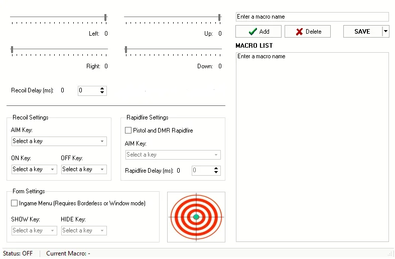Decrease Rapidfire Delay with the down arrow

point(216,172)
